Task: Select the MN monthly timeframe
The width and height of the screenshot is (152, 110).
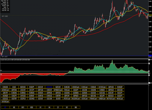Action: 76,107
